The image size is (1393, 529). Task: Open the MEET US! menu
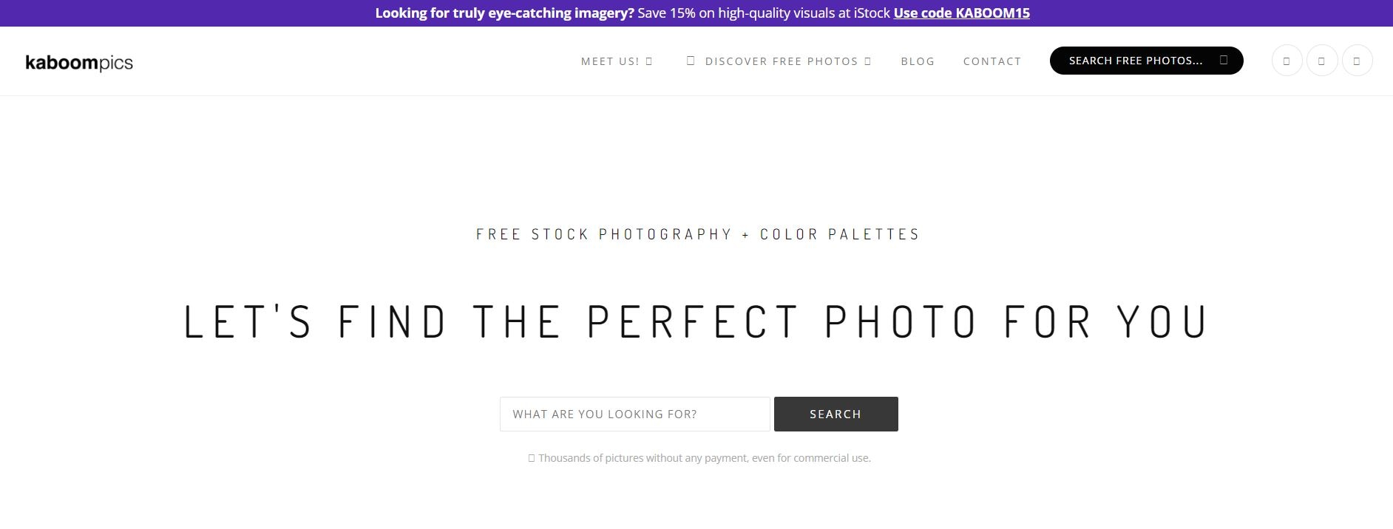tap(609, 61)
